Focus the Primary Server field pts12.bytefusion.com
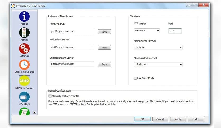 [72, 31]
